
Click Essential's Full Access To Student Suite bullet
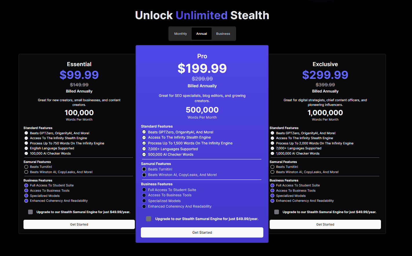click(26, 186)
